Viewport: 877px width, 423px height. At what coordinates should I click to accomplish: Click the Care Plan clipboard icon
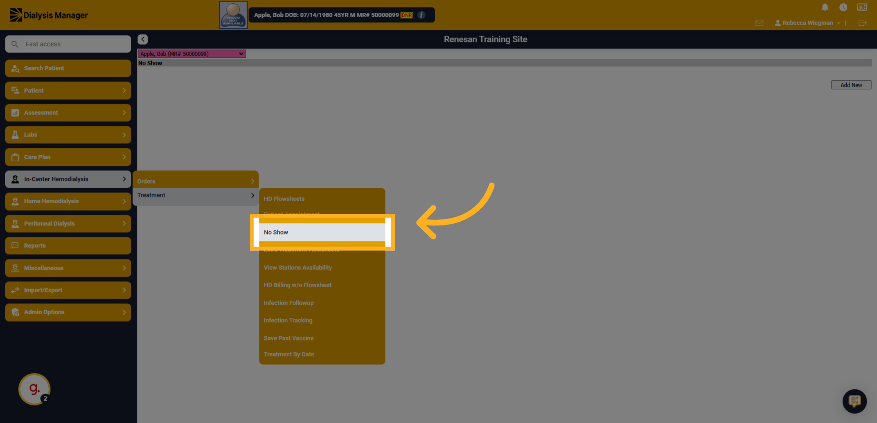15,157
